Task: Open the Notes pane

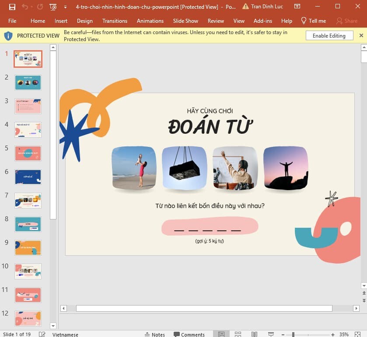Action: point(155,334)
